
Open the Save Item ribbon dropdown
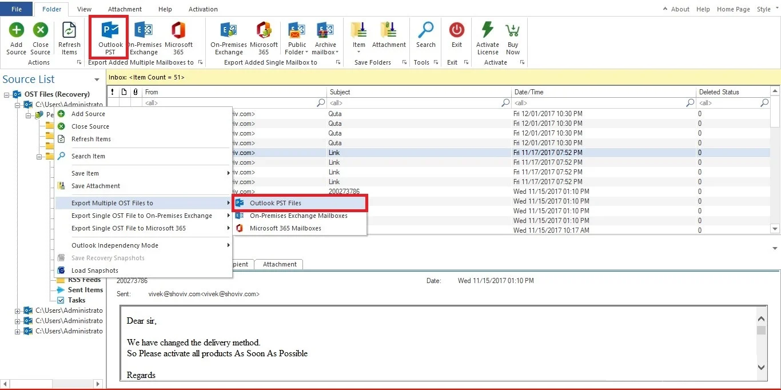pyautogui.click(x=358, y=38)
